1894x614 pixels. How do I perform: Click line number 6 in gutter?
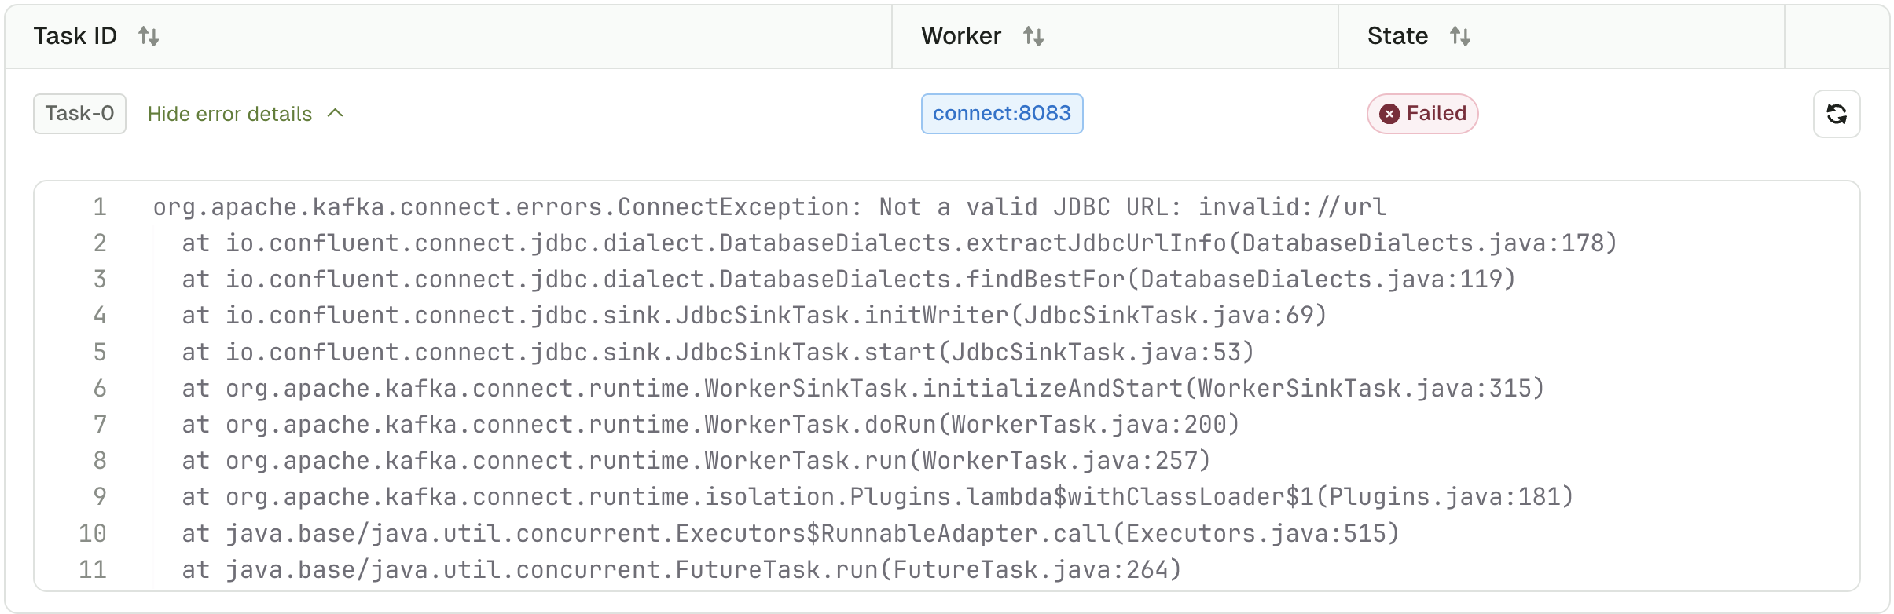(x=100, y=389)
